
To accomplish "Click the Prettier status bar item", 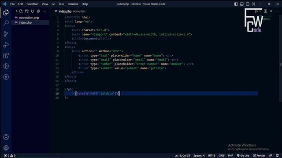I will click(x=259, y=155).
